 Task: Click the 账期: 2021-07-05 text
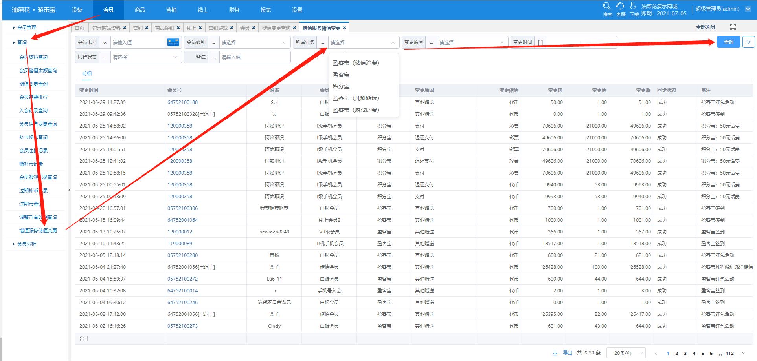[x=664, y=13]
